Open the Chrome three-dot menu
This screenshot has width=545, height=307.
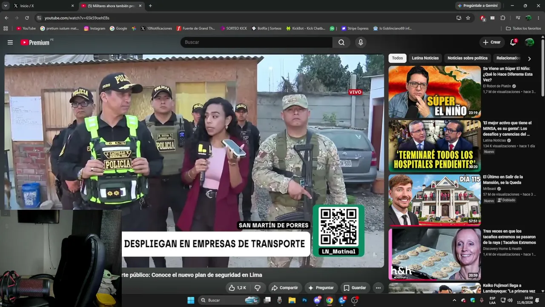tap(539, 18)
